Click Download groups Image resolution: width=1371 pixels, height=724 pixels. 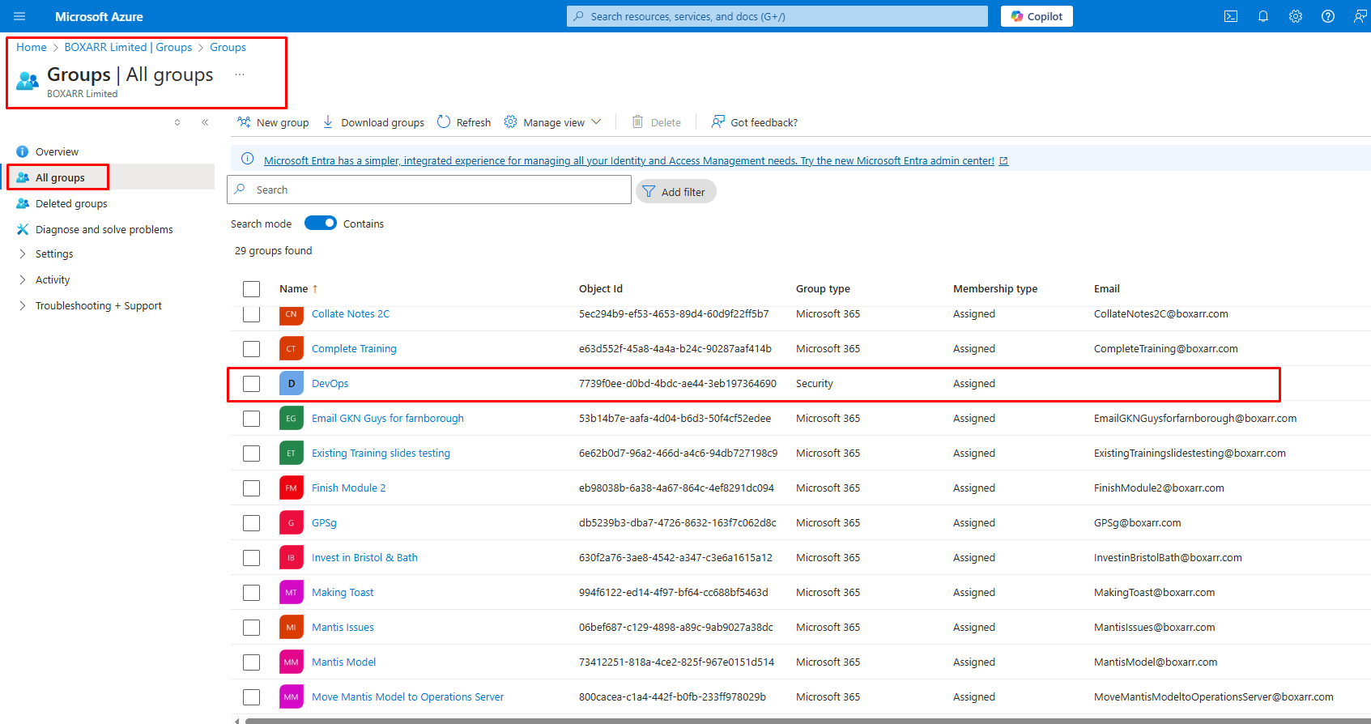(373, 122)
